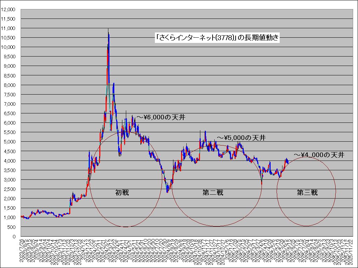358x268 pixels.
Task: Click the chart title 「さくらインターネット(3778)」の長期値動き
Action: (x=217, y=38)
